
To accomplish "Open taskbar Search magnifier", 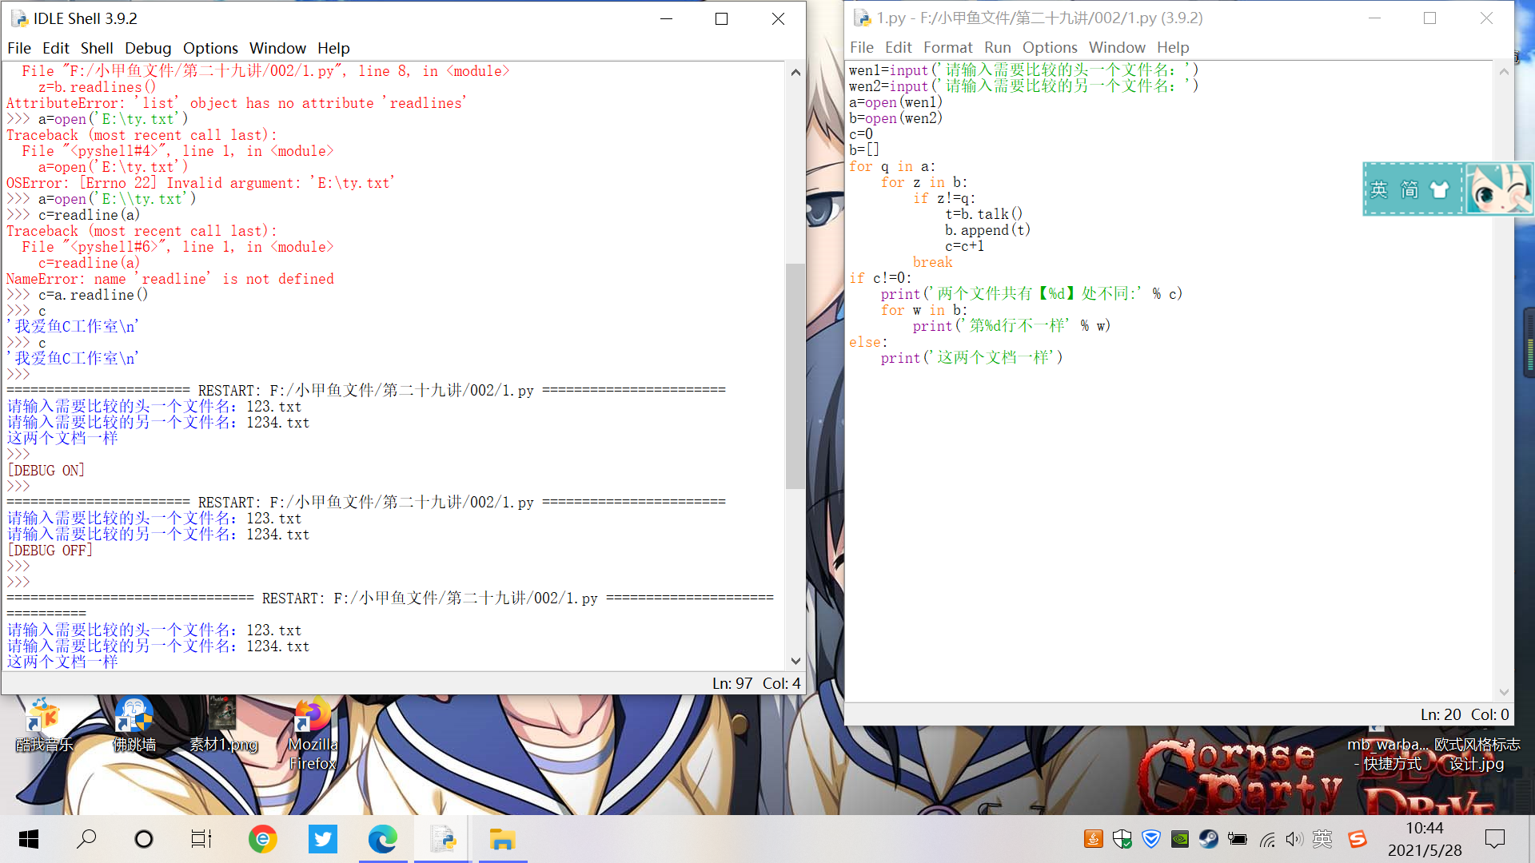I will tap(86, 839).
